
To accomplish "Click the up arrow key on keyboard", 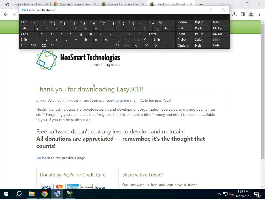I will tap(146, 40).
